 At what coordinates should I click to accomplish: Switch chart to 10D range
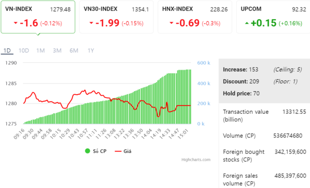[x=24, y=50]
